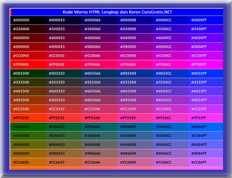Click the text '#663333'

(57, 91)
